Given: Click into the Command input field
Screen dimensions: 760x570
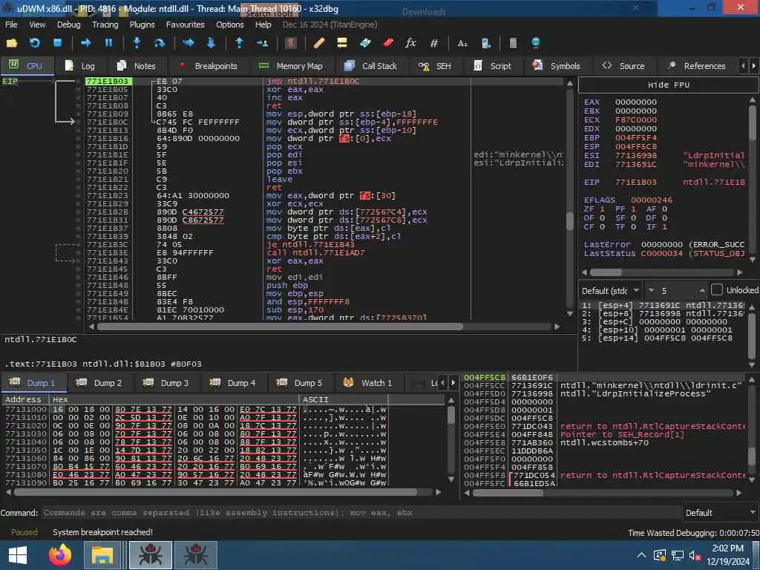Looking at the screenshot, I should 361,513.
